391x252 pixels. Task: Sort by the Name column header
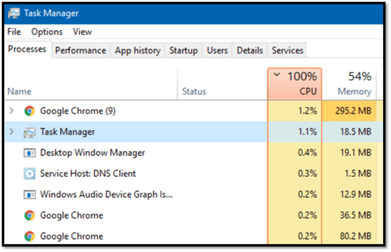click(x=20, y=92)
